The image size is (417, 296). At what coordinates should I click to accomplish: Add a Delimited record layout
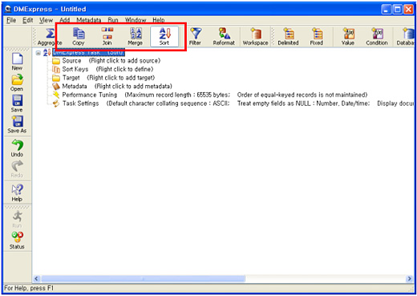point(288,36)
